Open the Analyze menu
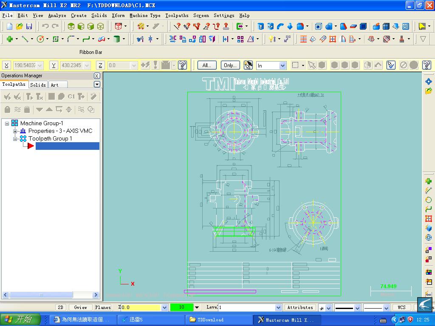 pyautogui.click(x=57, y=16)
